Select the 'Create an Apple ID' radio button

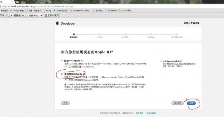62,60
